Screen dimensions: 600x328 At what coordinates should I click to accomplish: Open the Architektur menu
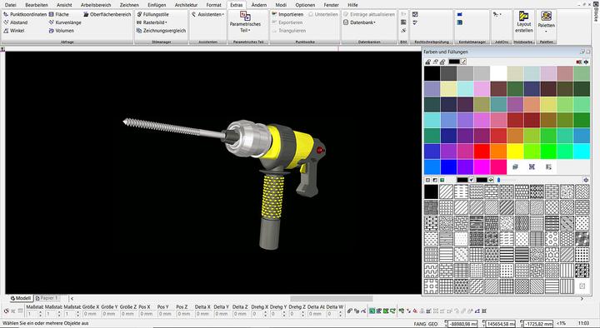186,5
